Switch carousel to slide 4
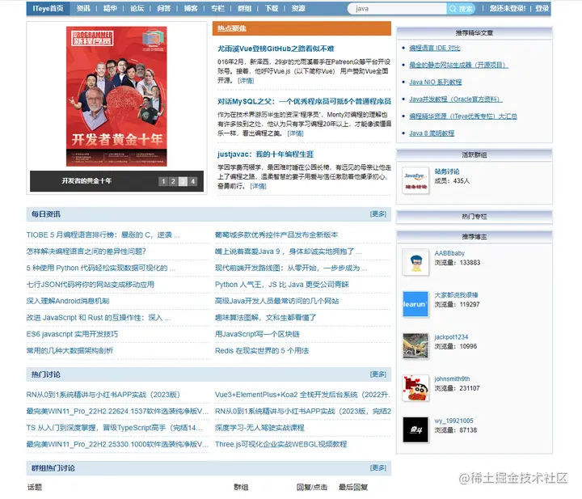Viewport: 582px width, 499px height. [192, 181]
